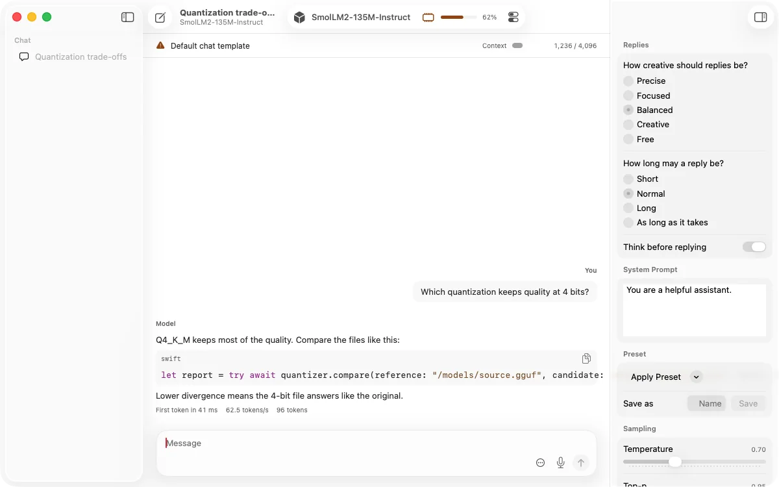Choose the Free creativity option

[628, 139]
